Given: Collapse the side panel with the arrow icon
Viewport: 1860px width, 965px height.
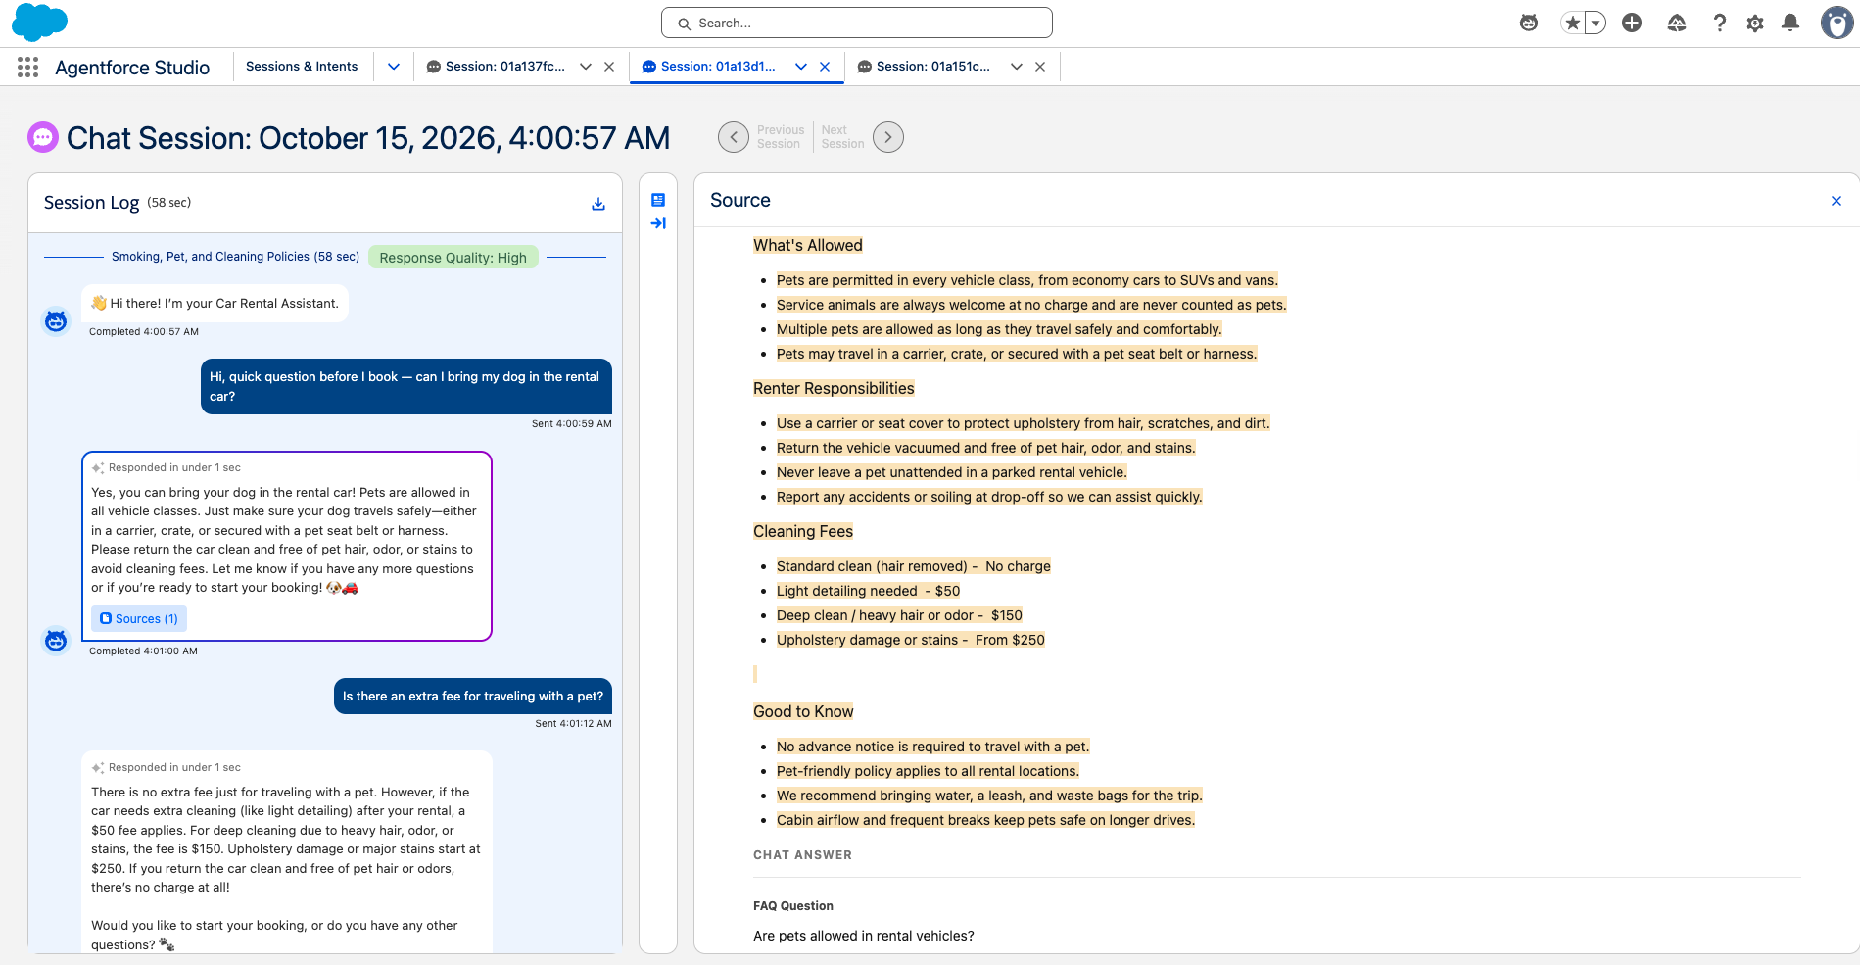Looking at the screenshot, I should point(658,223).
